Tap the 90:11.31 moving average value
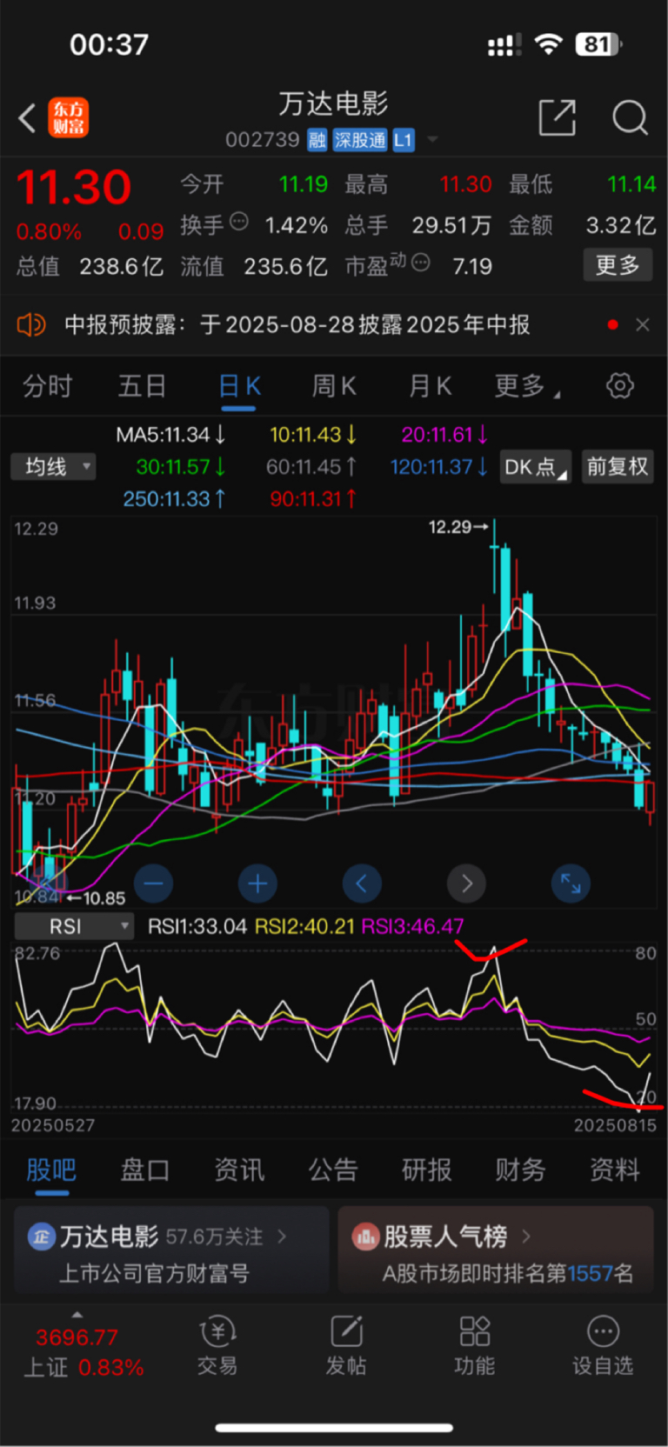The width and height of the screenshot is (668, 1447). (313, 499)
